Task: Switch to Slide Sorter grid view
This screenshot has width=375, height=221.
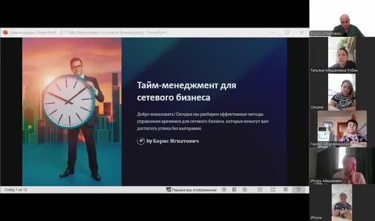Action: tap(273, 189)
